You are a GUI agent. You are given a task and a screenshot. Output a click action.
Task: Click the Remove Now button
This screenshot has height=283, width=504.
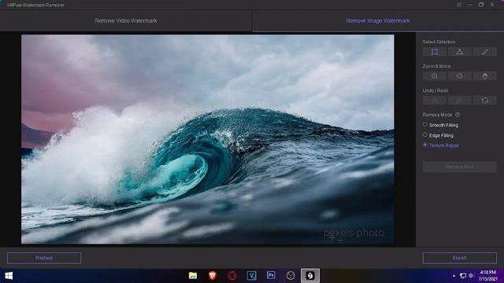pyautogui.click(x=460, y=167)
